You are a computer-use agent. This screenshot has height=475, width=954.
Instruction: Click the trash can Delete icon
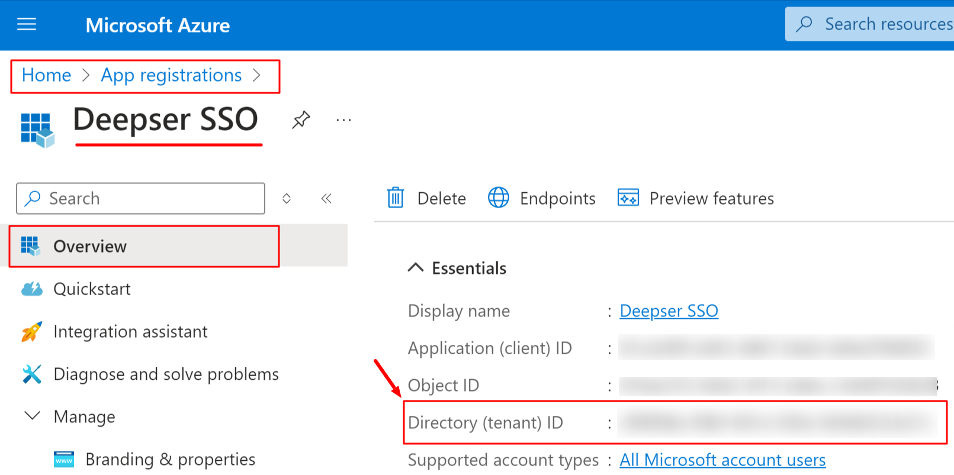click(396, 198)
